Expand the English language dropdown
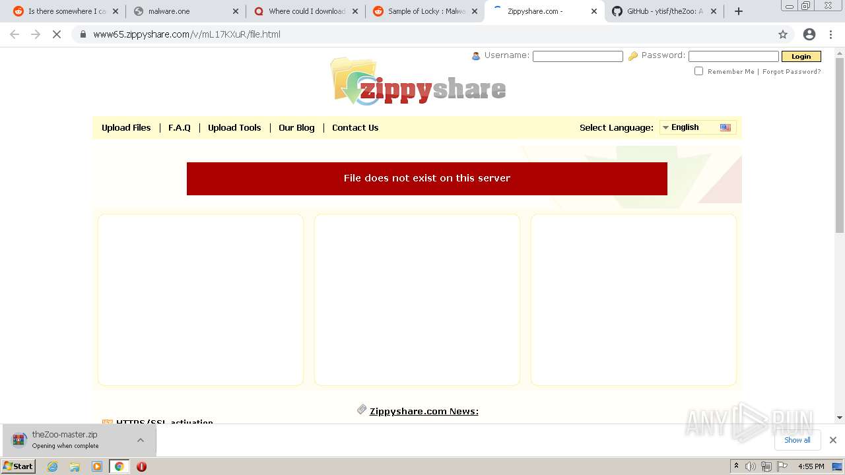This screenshot has width=845, height=475. [698, 127]
